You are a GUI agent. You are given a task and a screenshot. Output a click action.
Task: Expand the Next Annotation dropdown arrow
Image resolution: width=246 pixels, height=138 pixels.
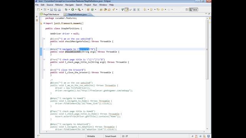tap(148, 10)
